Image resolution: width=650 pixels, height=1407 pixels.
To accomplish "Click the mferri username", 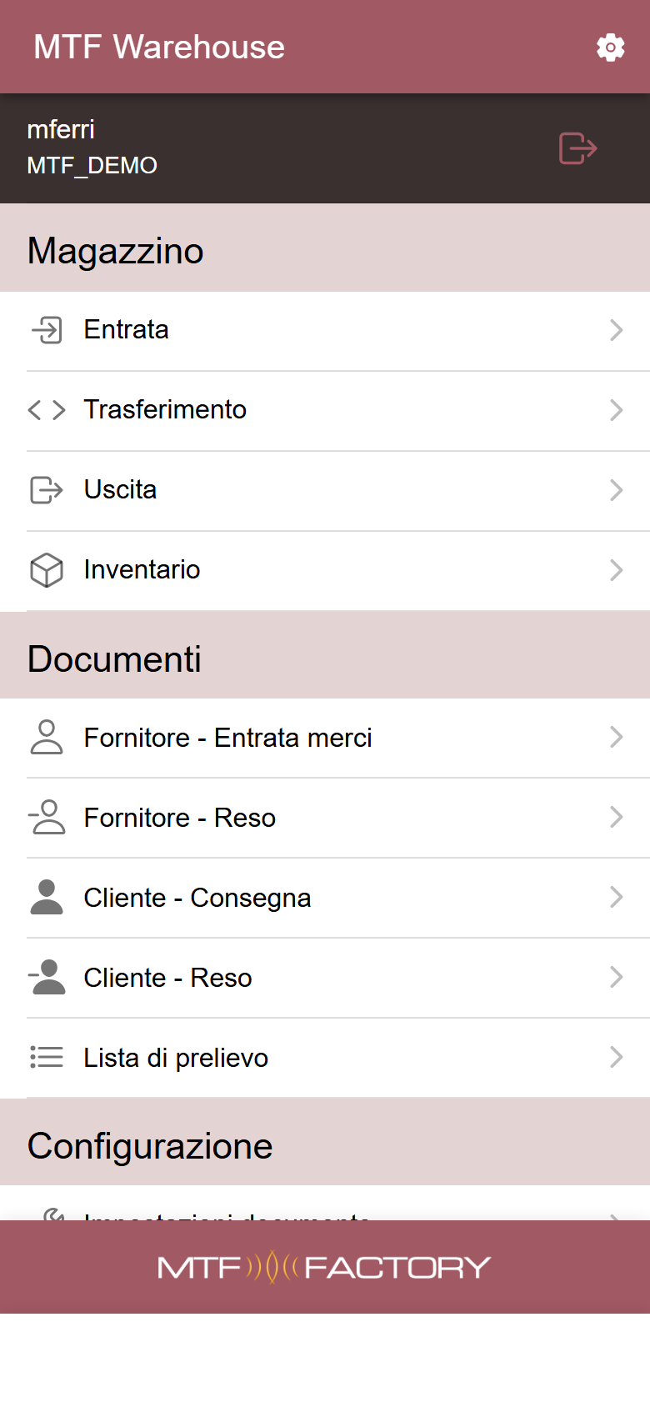I will click(x=61, y=129).
